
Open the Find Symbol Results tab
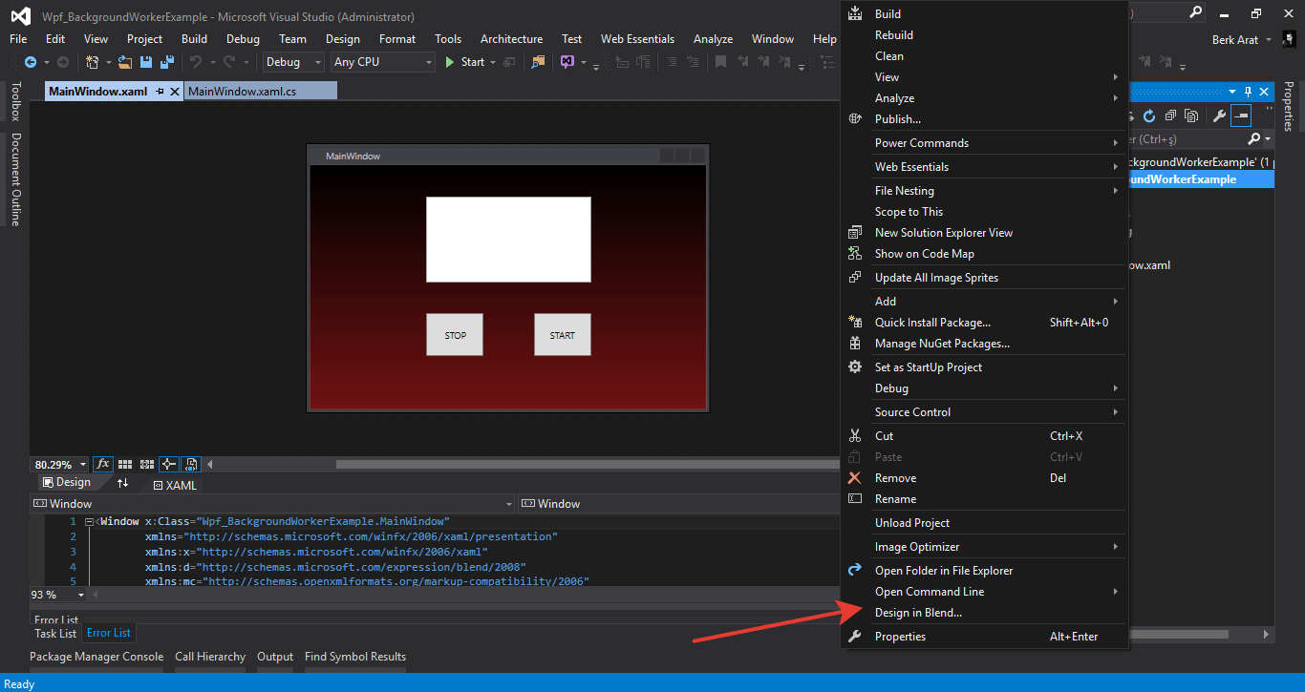[355, 657]
